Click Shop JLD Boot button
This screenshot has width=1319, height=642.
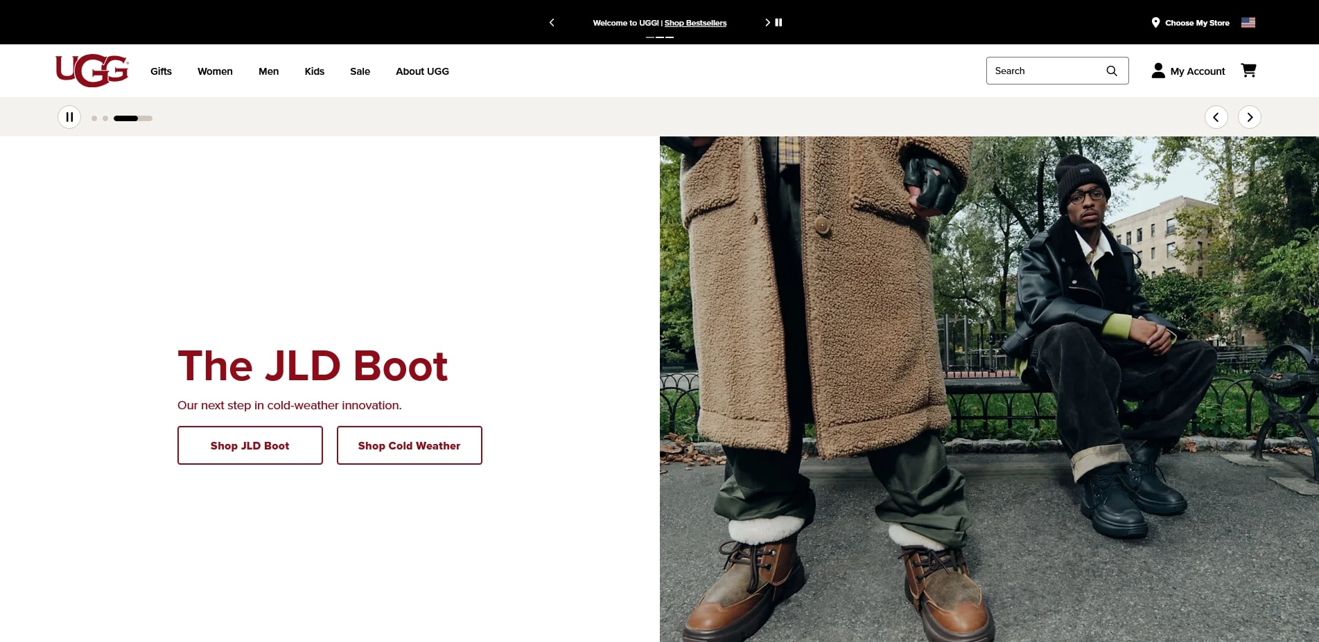click(x=250, y=445)
